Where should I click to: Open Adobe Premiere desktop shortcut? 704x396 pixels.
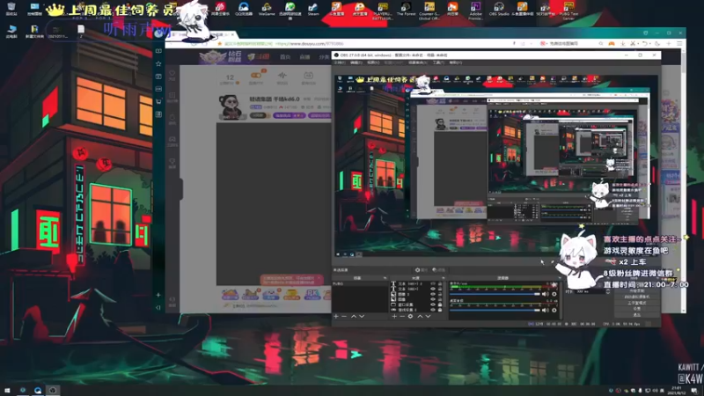click(475, 10)
